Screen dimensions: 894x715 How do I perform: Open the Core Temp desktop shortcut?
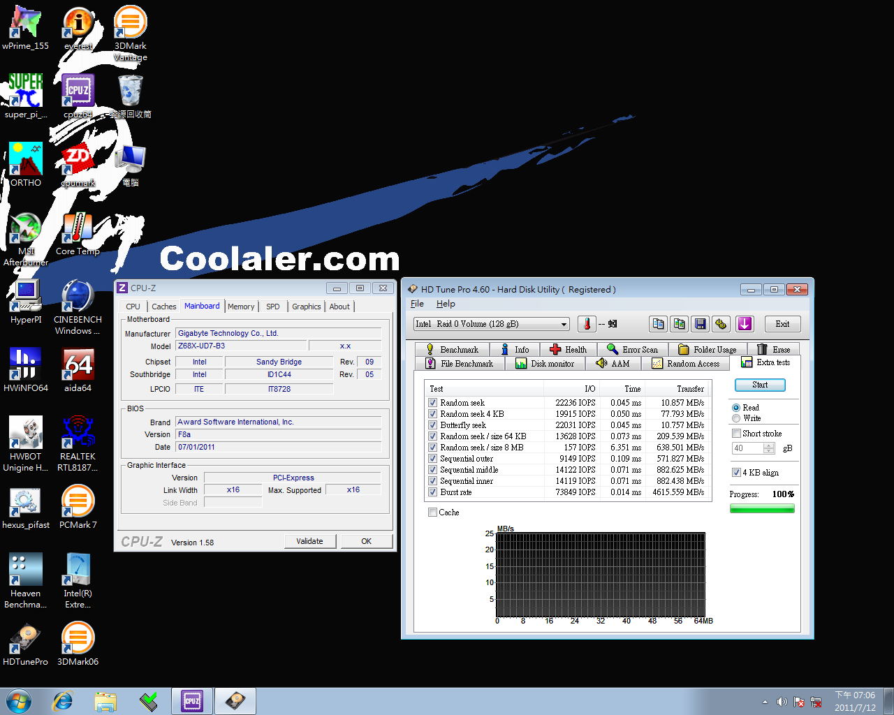pyautogui.click(x=78, y=233)
